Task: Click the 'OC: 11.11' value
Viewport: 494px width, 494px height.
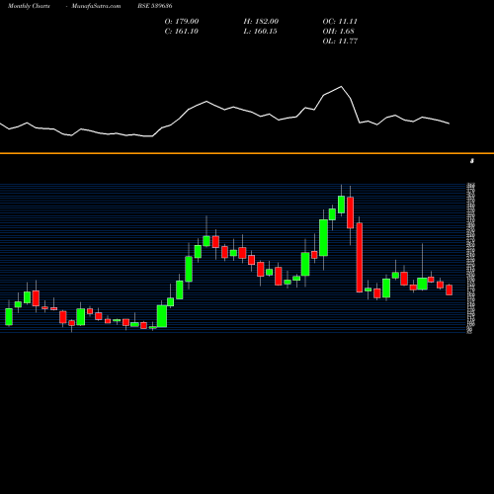Action: (340, 21)
